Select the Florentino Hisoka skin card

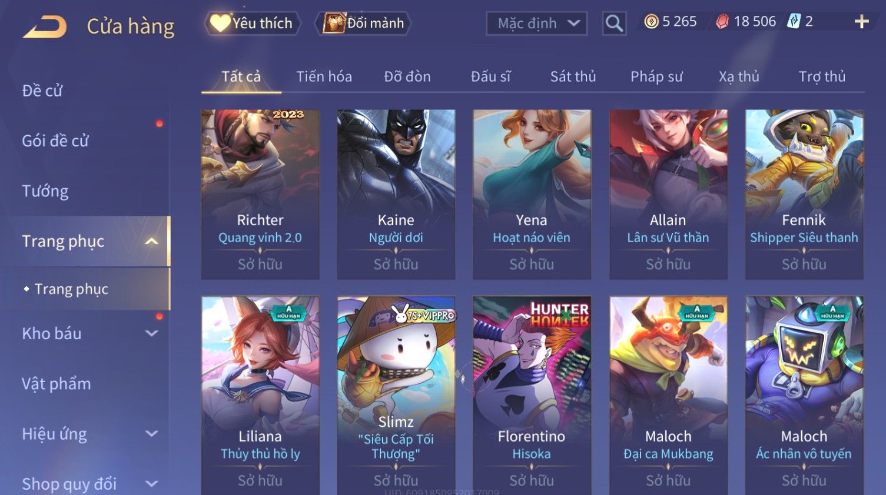click(532, 395)
